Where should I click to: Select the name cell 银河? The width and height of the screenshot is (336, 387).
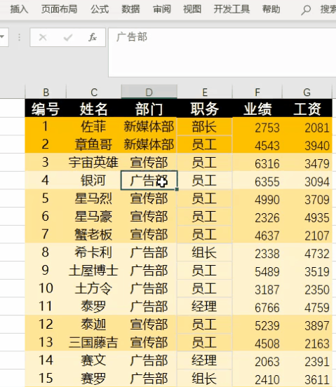click(x=94, y=180)
